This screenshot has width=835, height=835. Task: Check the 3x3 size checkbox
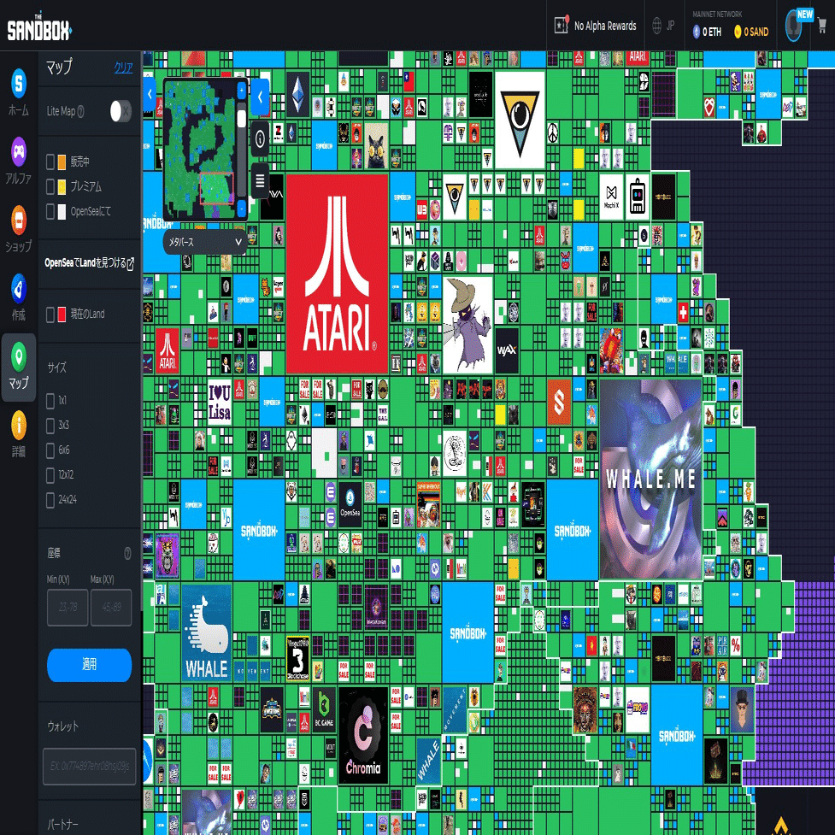pos(50,425)
